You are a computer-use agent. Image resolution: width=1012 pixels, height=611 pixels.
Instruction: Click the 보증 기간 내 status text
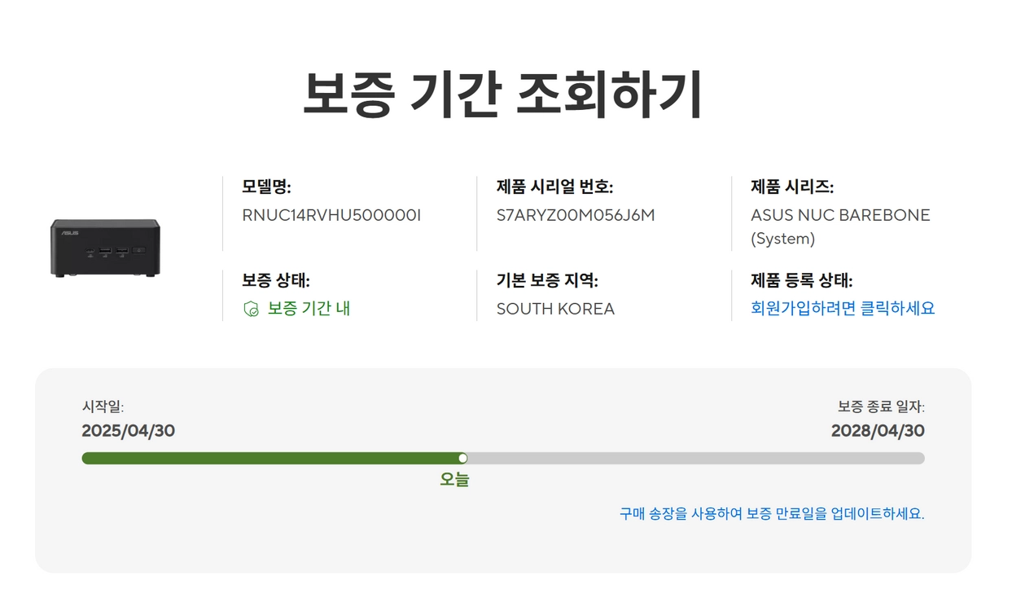coord(309,309)
